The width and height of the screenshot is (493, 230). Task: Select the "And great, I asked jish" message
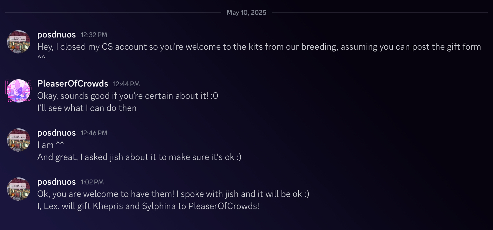pyautogui.click(x=139, y=157)
